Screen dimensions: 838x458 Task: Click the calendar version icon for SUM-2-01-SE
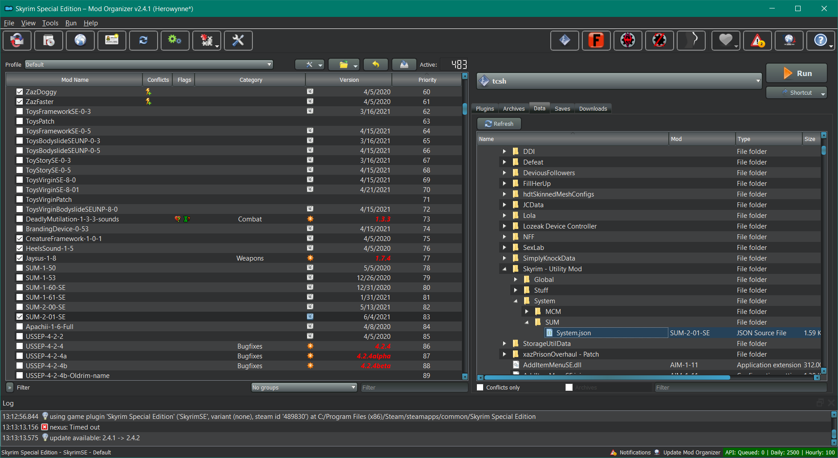pyautogui.click(x=310, y=317)
